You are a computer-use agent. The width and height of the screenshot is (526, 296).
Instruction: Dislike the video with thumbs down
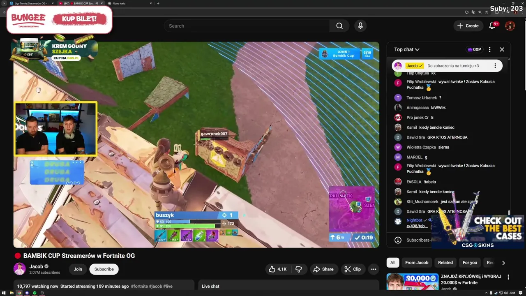(299, 269)
